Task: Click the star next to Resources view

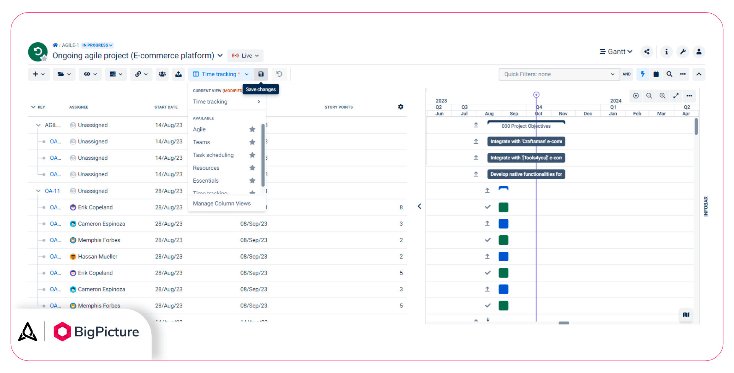Action: click(x=252, y=168)
